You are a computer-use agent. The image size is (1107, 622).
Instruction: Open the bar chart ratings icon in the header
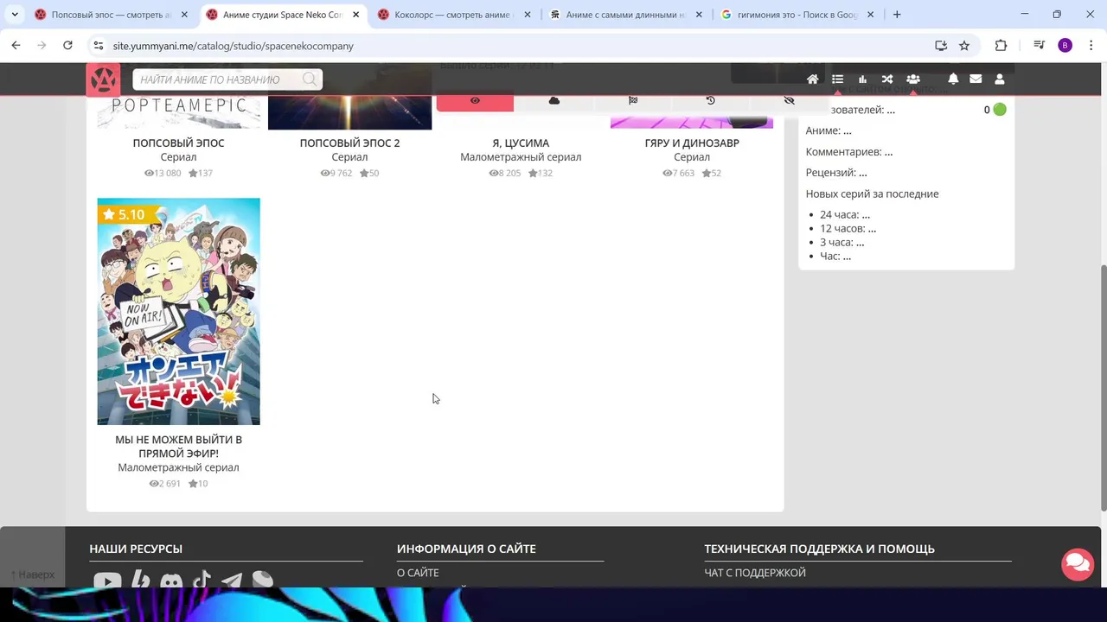click(862, 79)
